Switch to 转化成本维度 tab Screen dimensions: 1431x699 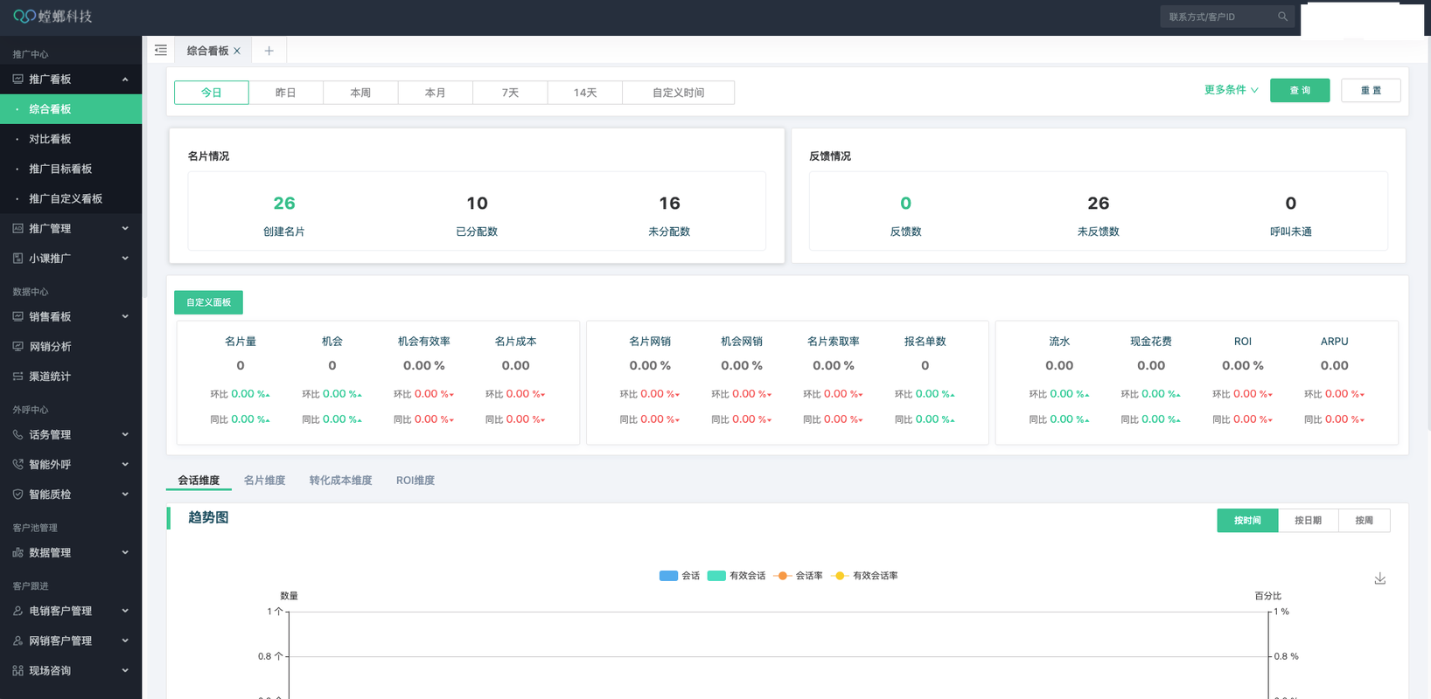point(340,481)
